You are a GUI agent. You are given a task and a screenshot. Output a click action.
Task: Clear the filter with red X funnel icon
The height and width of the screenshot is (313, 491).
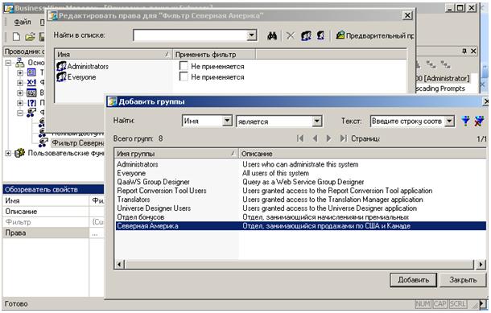tap(479, 121)
